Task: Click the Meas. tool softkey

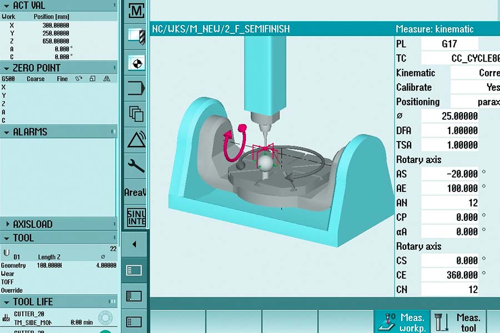Action: pyautogui.click(x=458, y=322)
